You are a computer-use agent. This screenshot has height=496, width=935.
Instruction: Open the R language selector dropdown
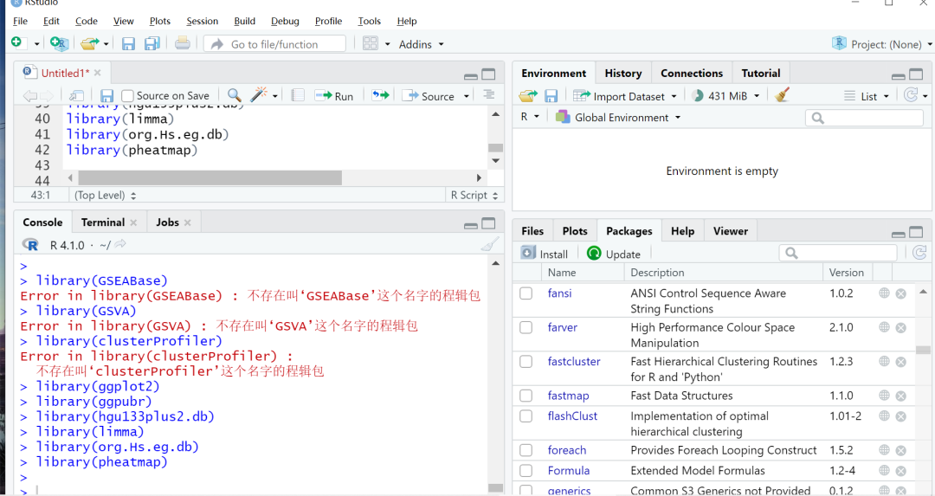[x=530, y=117]
